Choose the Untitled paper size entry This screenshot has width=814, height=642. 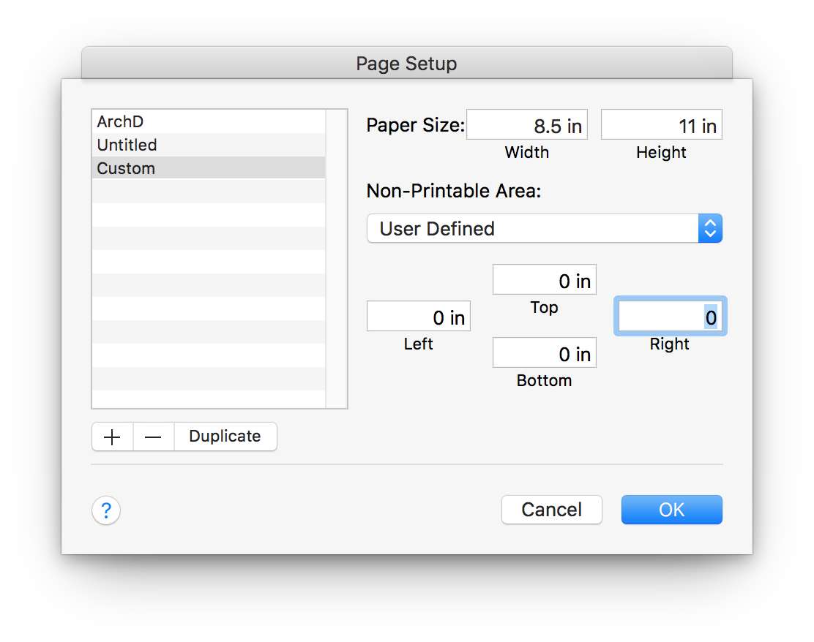pos(208,145)
